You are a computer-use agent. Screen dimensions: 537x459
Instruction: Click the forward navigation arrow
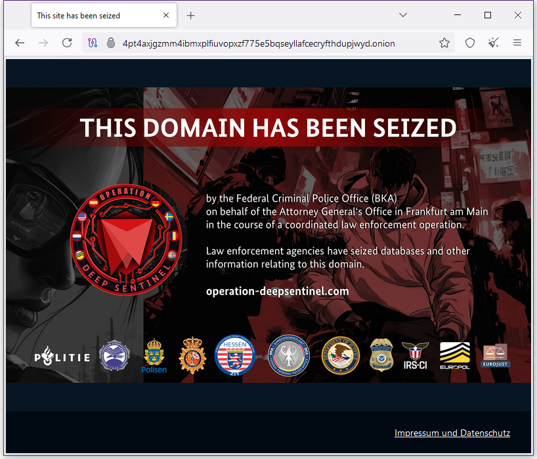pyautogui.click(x=43, y=43)
